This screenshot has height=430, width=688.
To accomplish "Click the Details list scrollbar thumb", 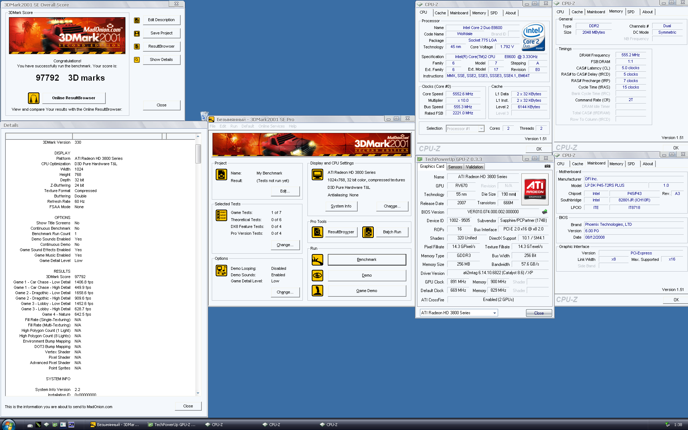I will pos(198,154).
